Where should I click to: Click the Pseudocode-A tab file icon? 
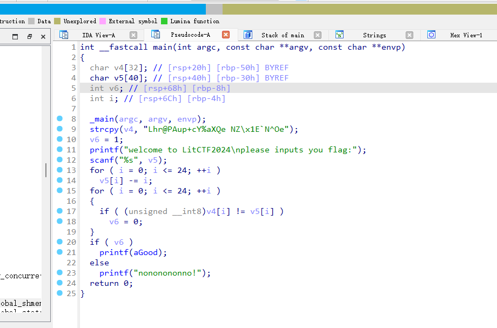tap(156, 34)
